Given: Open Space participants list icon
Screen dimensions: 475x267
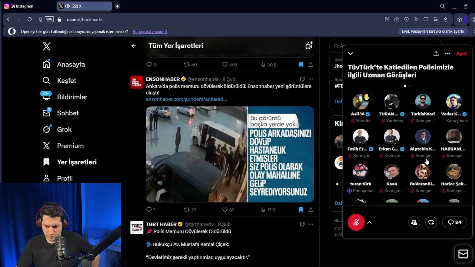Looking at the screenshot, I should [414, 222].
